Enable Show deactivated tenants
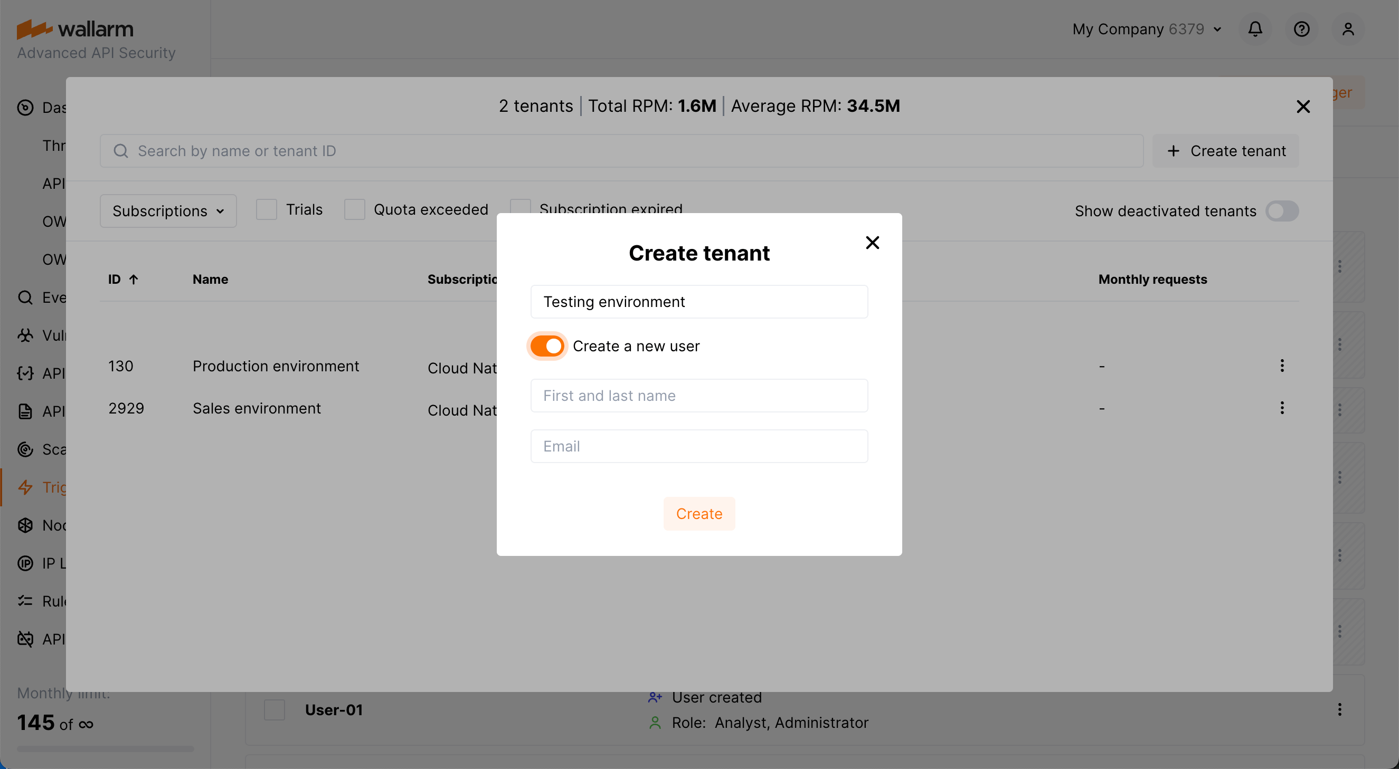 tap(1282, 211)
